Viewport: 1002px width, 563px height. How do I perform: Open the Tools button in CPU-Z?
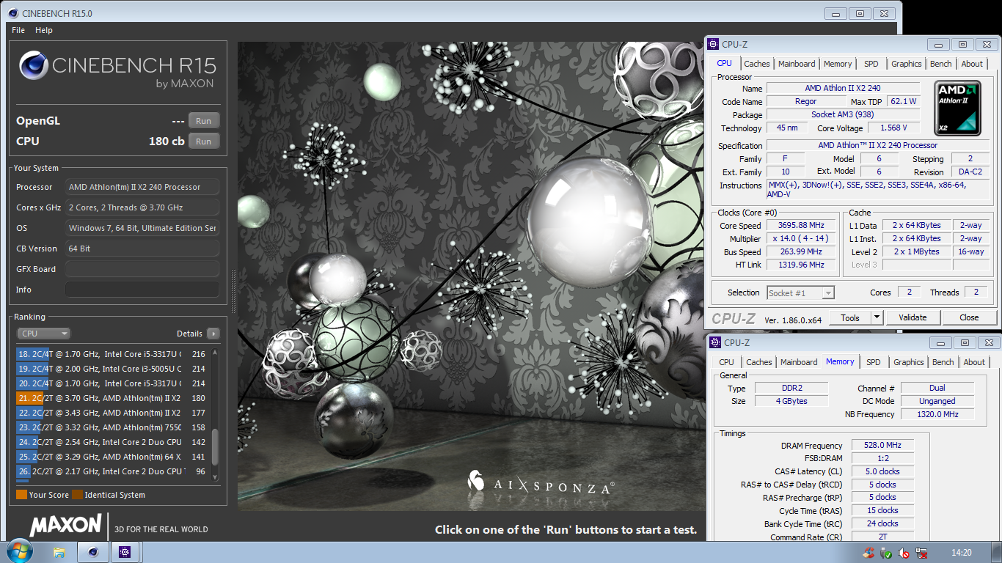tap(850, 317)
